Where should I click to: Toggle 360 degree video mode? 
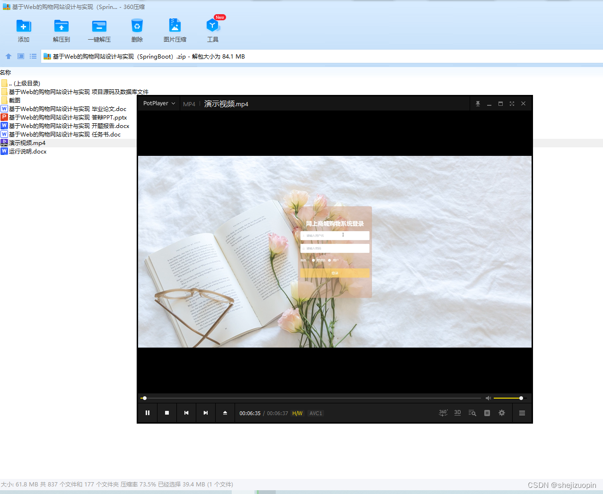[x=443, y=413]
